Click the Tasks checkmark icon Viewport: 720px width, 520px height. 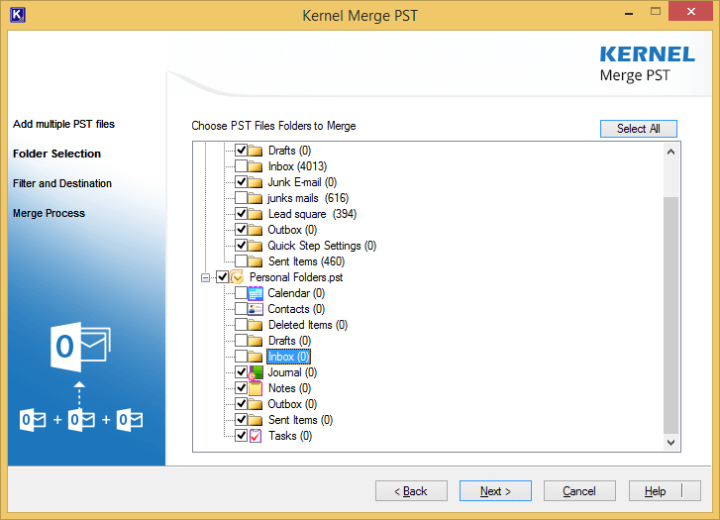[x=256, y=436]
